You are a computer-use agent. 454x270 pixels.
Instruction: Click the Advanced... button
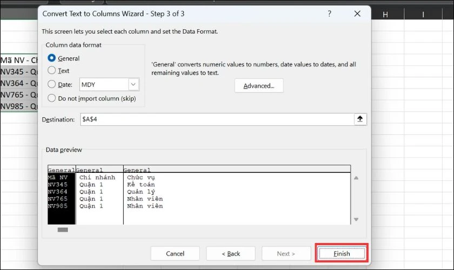coord(258,86)
